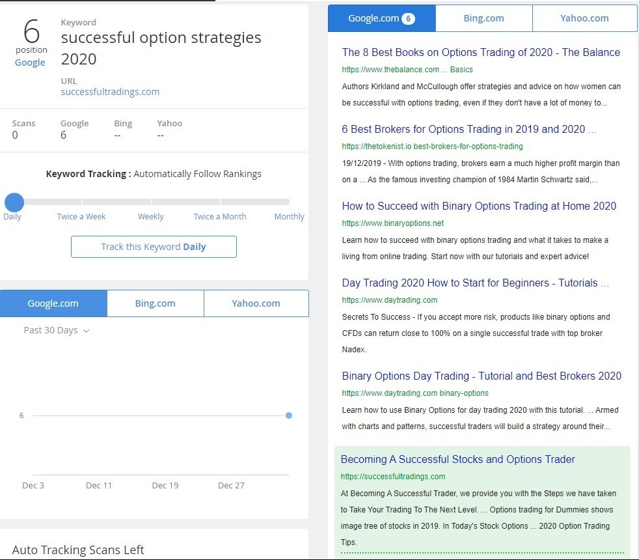Click 'Dec 19' chart axis label
The width and height of the screenshot is (639, 560).
[165, 485]
